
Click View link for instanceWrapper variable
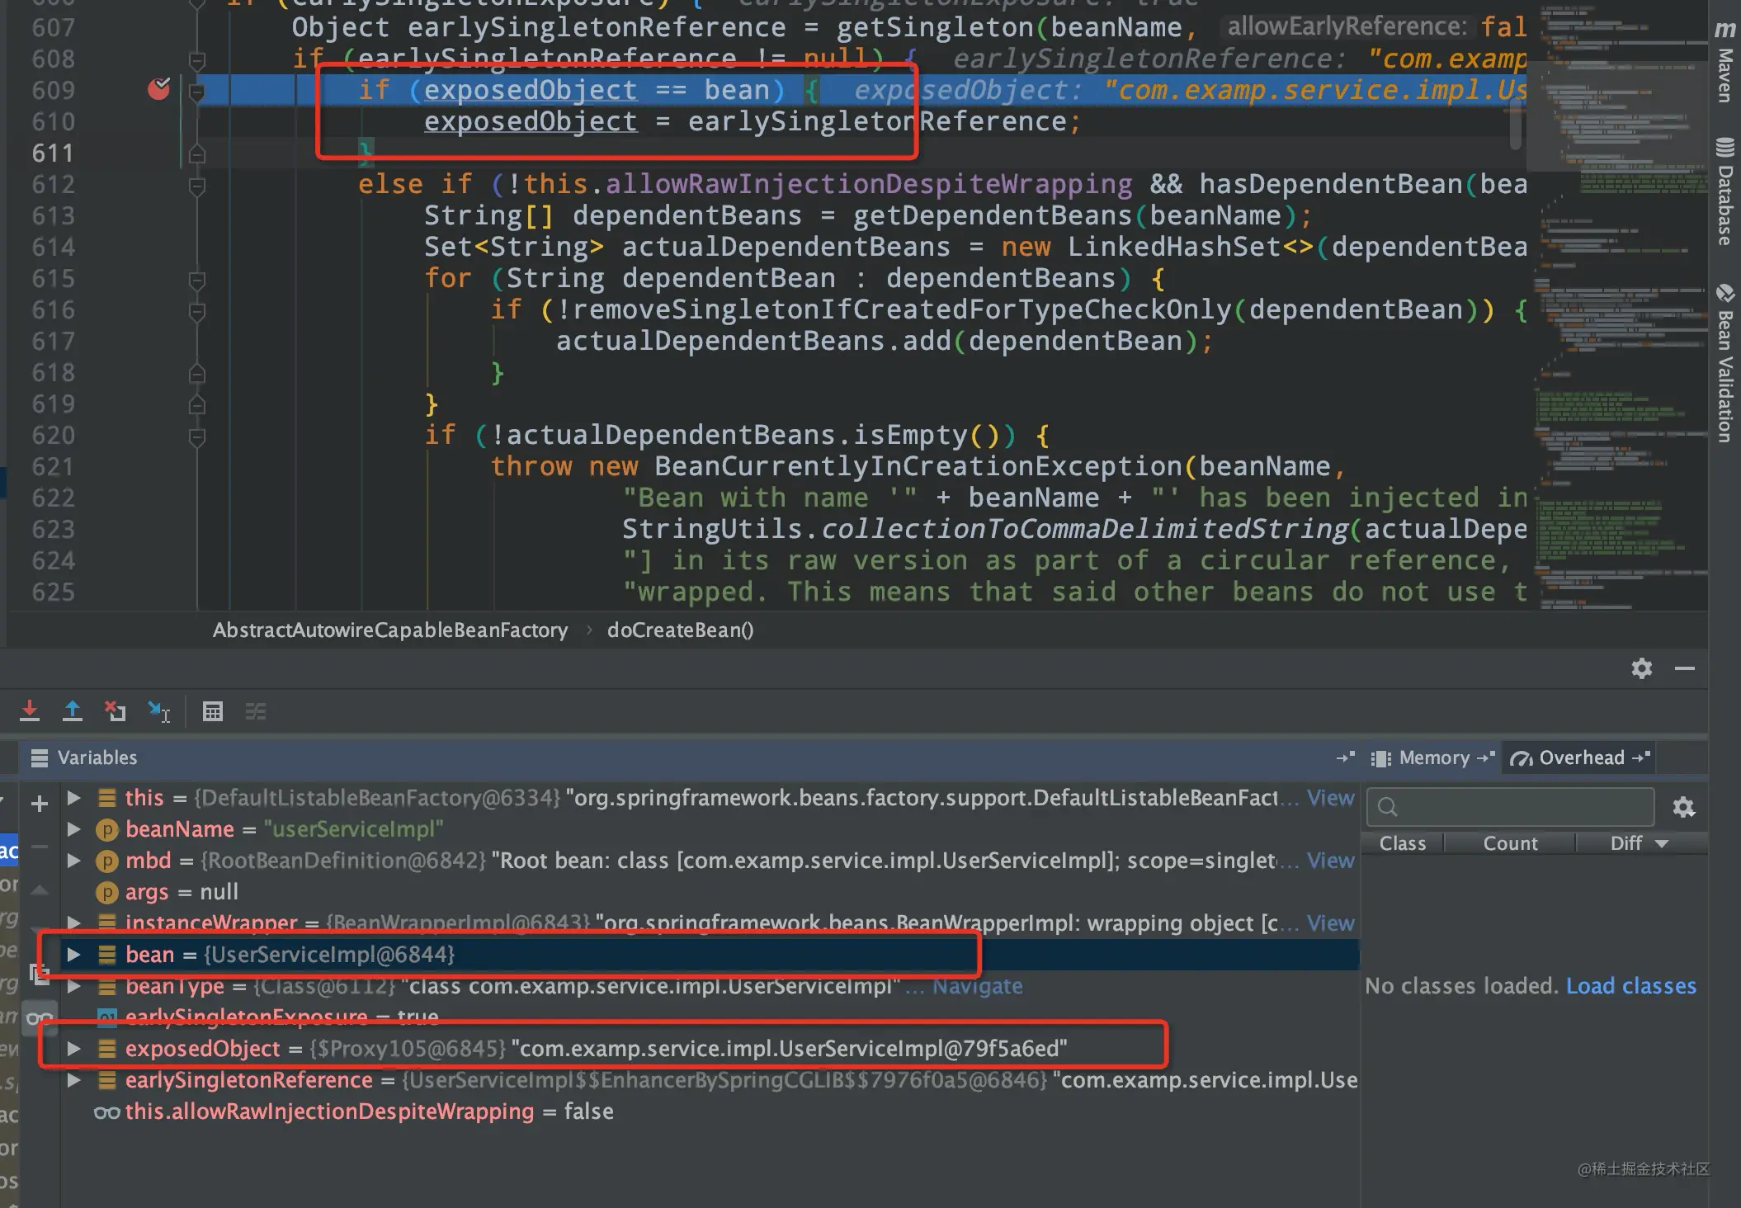[x=1330, y=923]
